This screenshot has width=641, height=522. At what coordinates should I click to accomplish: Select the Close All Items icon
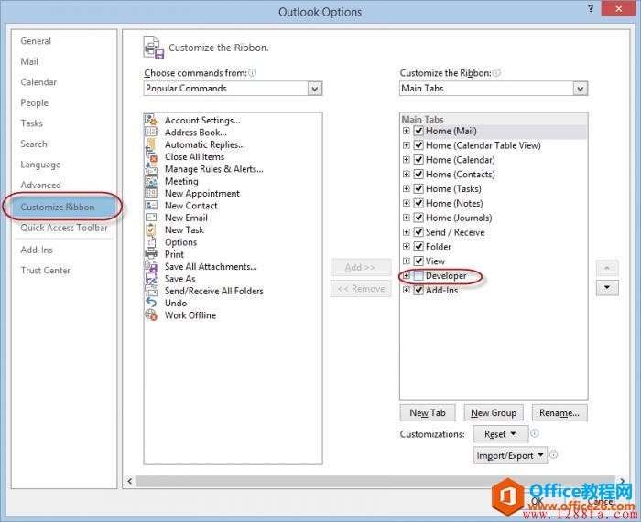point(151,156)
